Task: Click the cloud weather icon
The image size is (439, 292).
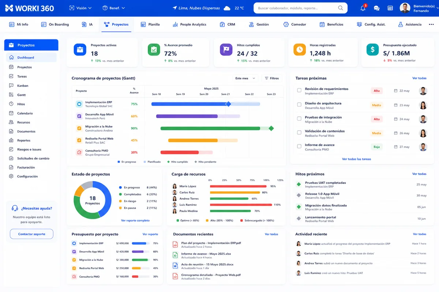Action: click(x=227, y=8)
